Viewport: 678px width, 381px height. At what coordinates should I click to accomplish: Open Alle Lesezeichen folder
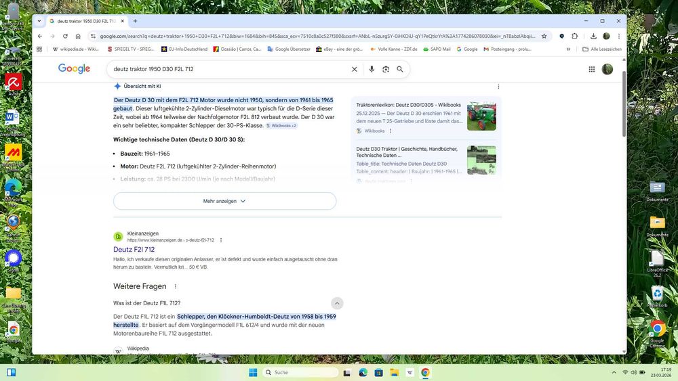click(x=602, y=49)
